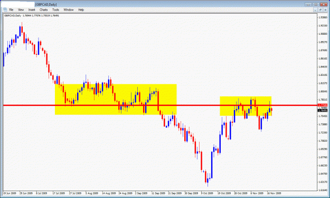Click the 1.83105 price axis label

tap(323, 75)
